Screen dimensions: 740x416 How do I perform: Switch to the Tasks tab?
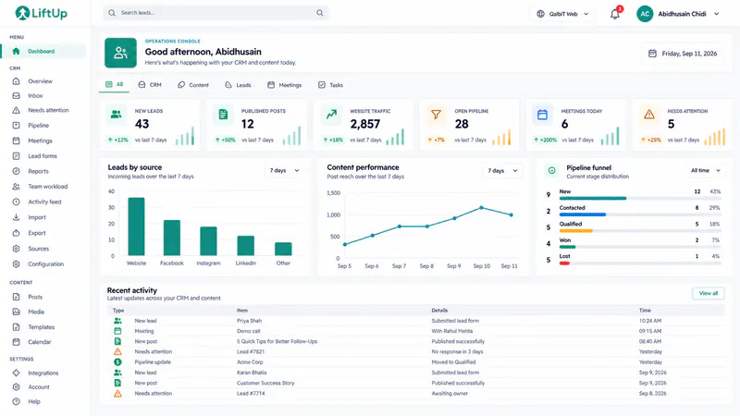(330, 85)
